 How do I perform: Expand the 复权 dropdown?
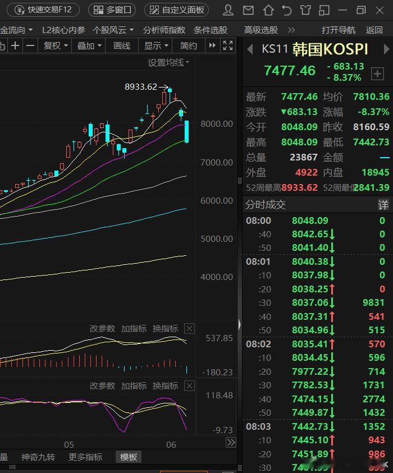point(55,46)
